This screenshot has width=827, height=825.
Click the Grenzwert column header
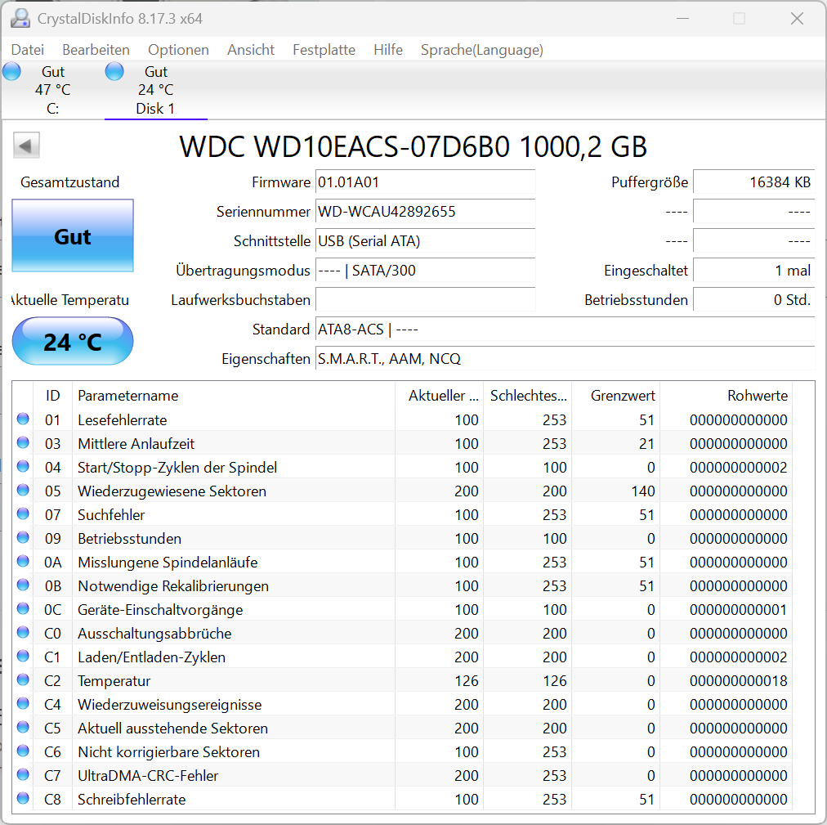point(616,396)
